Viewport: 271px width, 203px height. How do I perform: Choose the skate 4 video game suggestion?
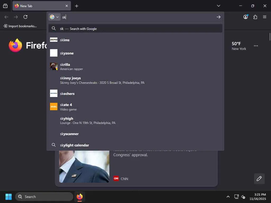(135, 107)
